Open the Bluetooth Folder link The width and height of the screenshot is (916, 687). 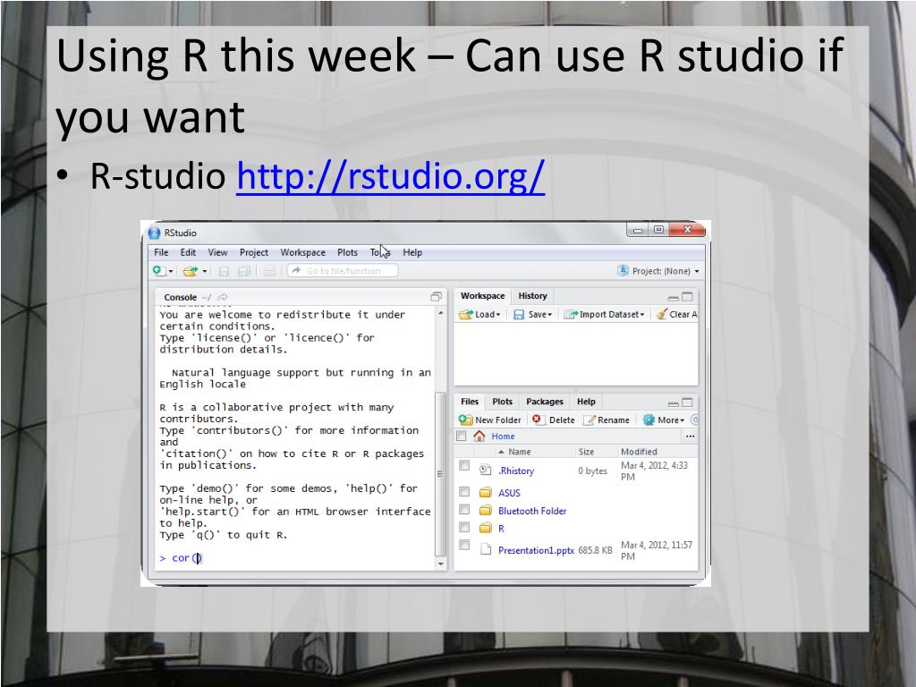532,511
